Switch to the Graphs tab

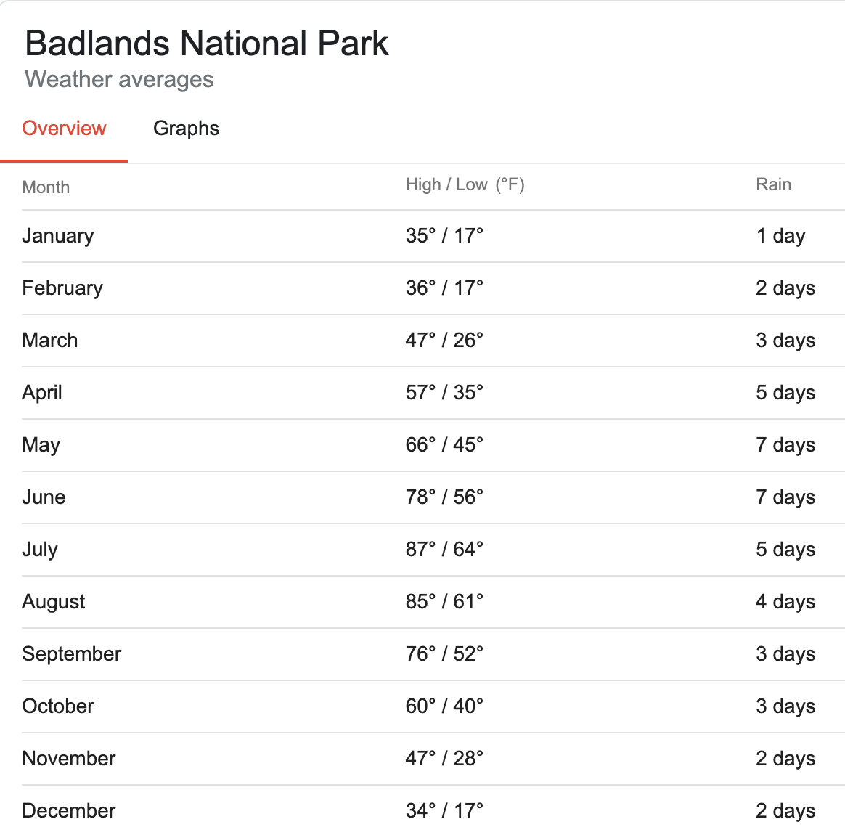(x=186, y=129)
